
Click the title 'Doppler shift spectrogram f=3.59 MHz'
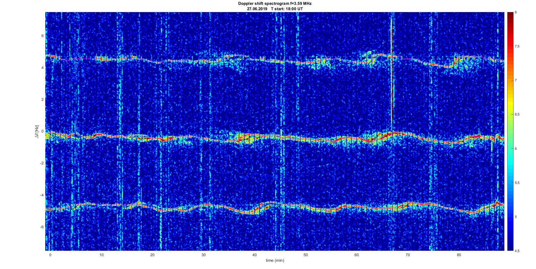click(x=275, y=3)
